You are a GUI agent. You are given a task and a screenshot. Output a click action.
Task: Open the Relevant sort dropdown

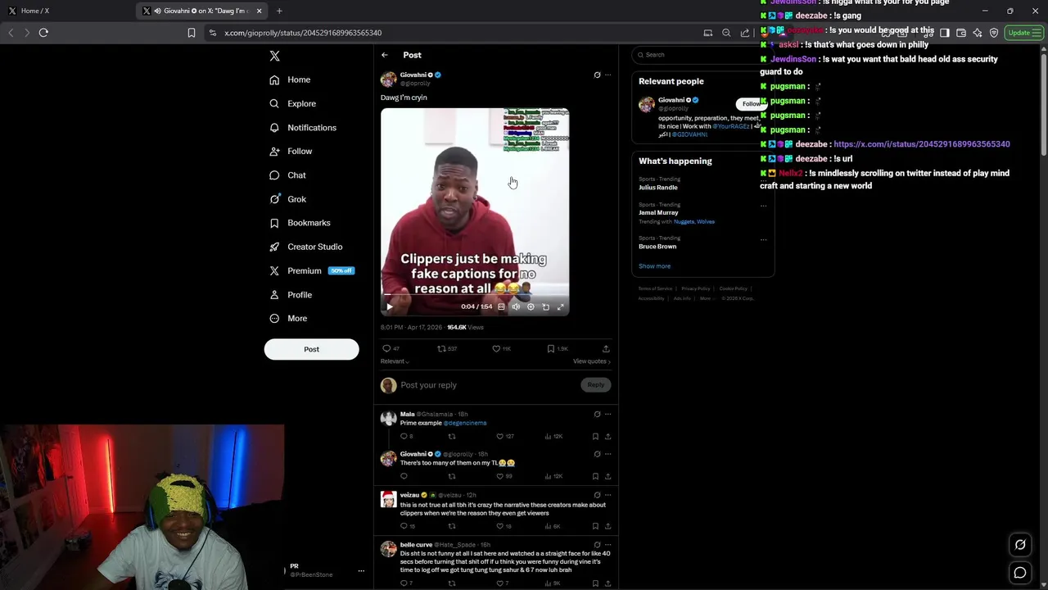(395, 361)
